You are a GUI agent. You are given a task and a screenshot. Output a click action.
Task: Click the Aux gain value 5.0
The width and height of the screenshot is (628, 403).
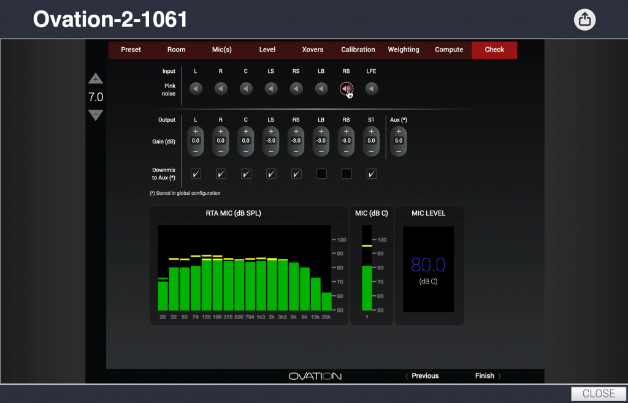pyautogui.click(x=399, y=141)
